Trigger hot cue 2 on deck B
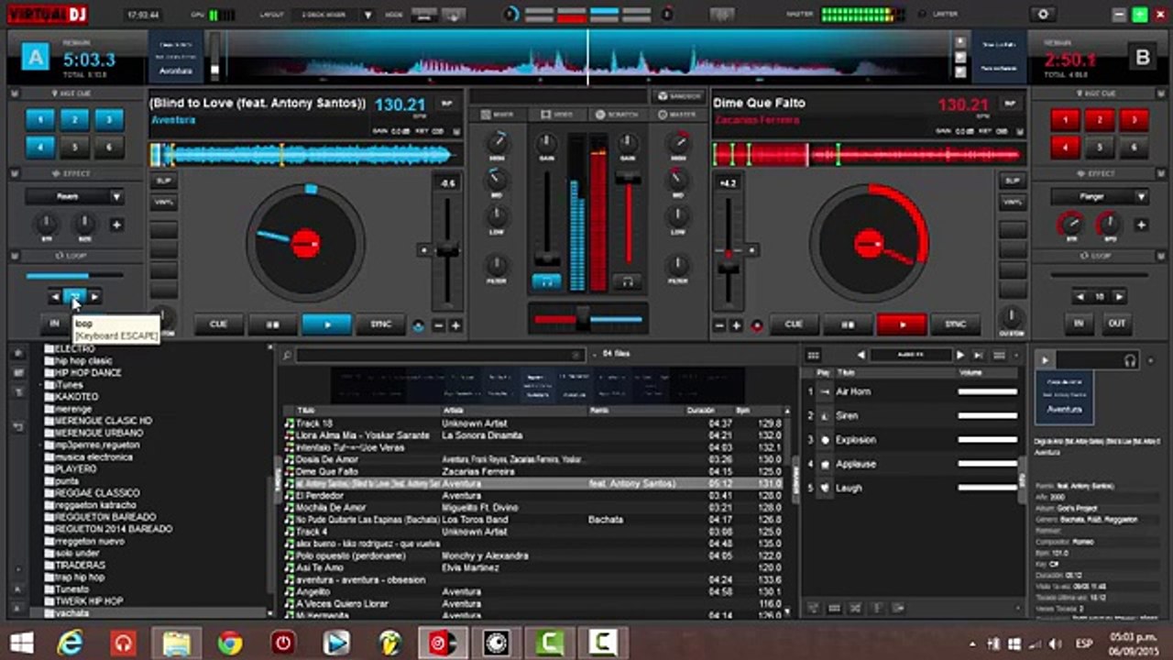This screenshot has width=1173, height=660. click(1099, 119)
